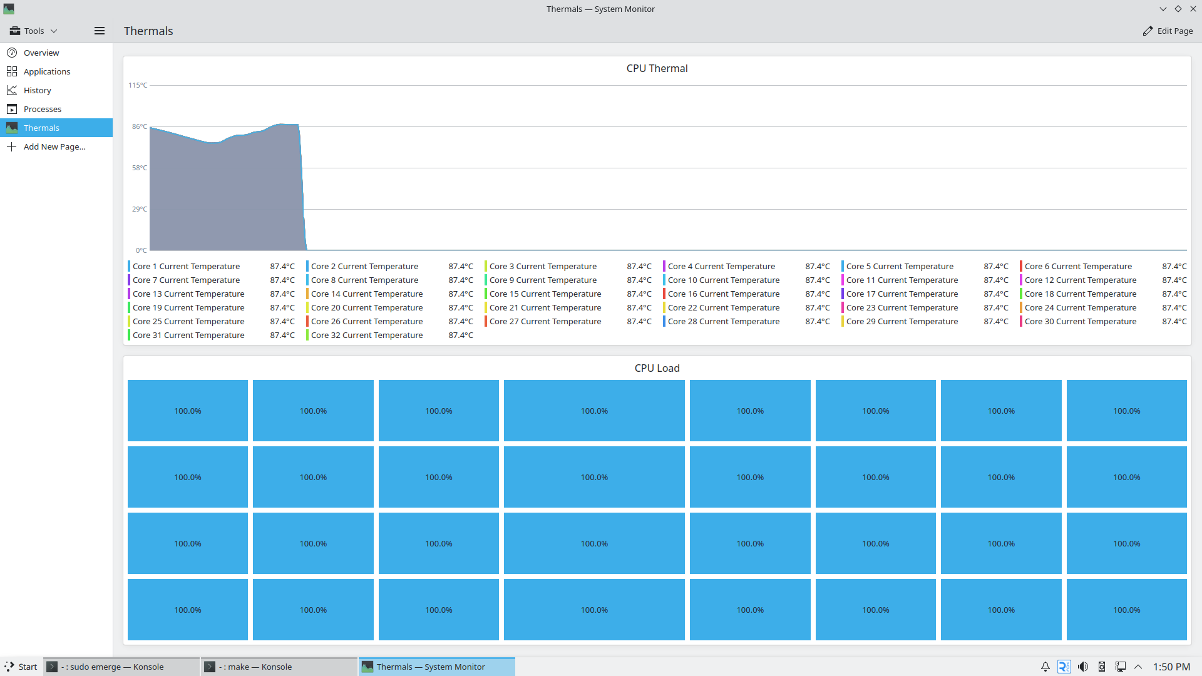Click the Edit Page button

pyautogui.click(x=1168, y=31)
